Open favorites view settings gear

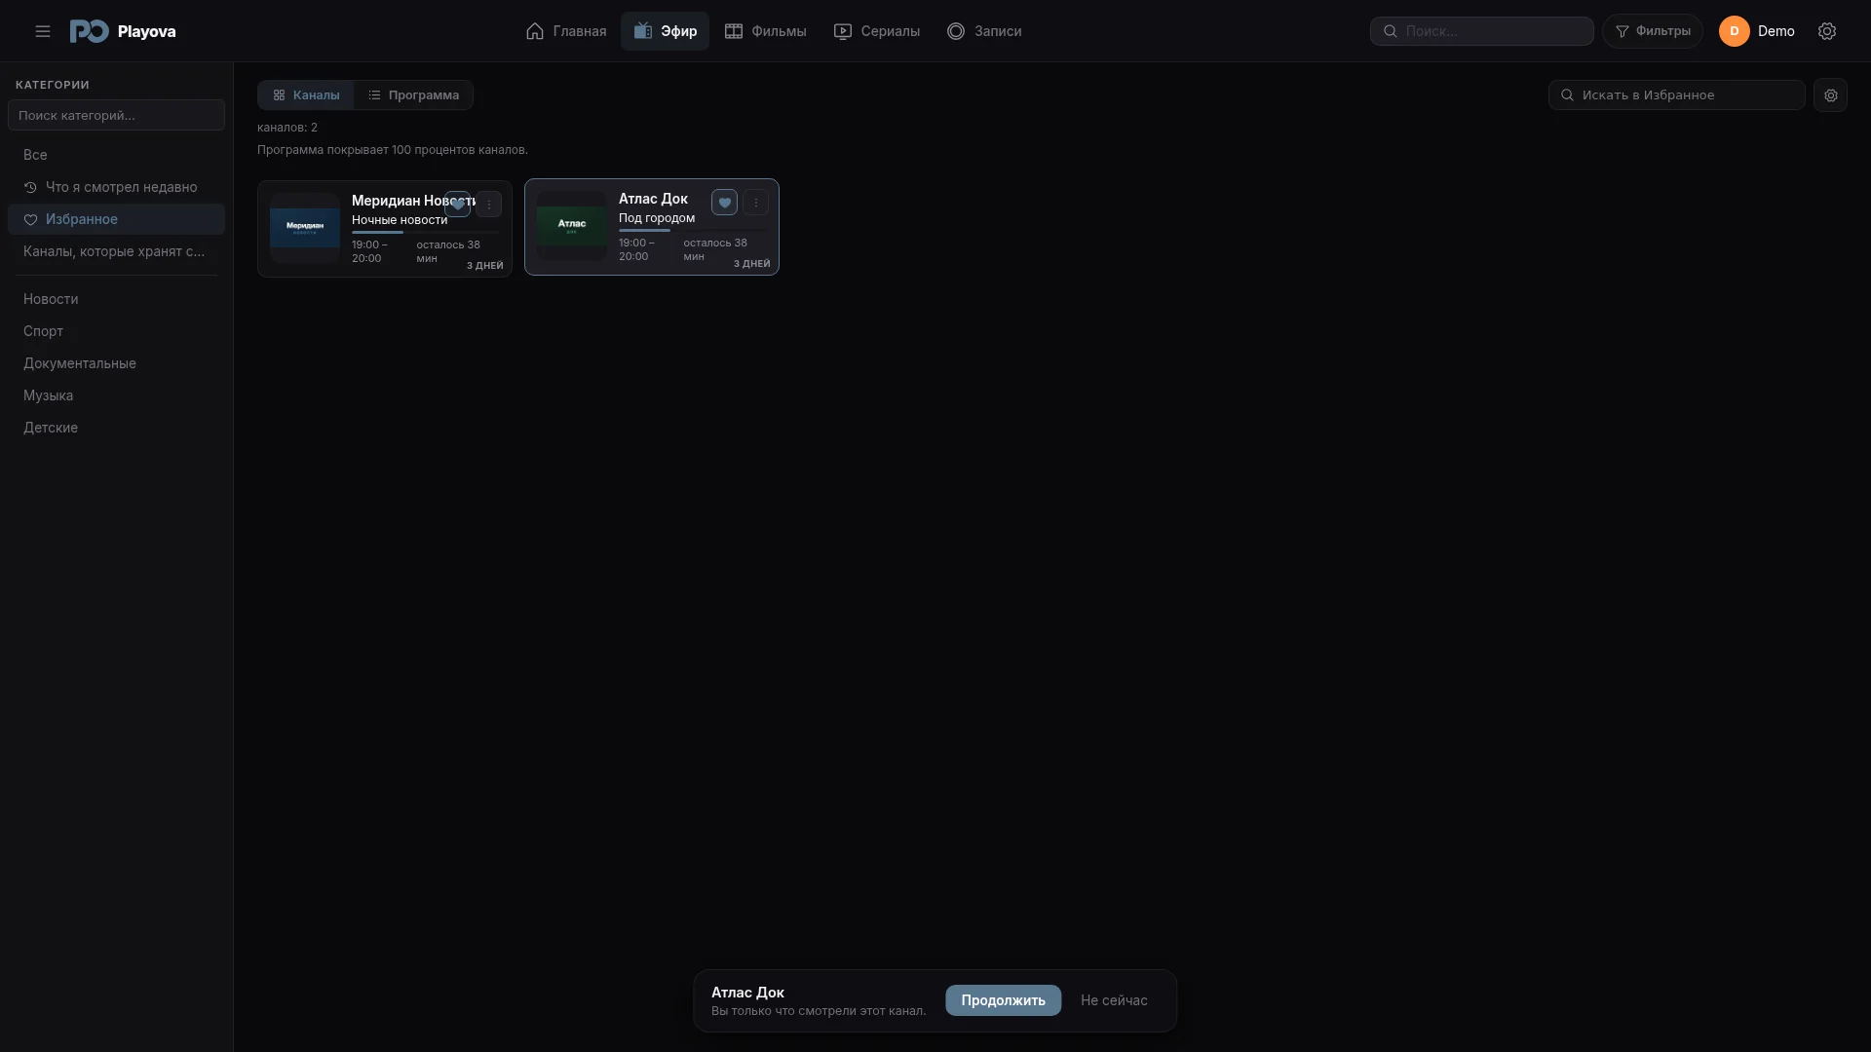[1830, 95]
